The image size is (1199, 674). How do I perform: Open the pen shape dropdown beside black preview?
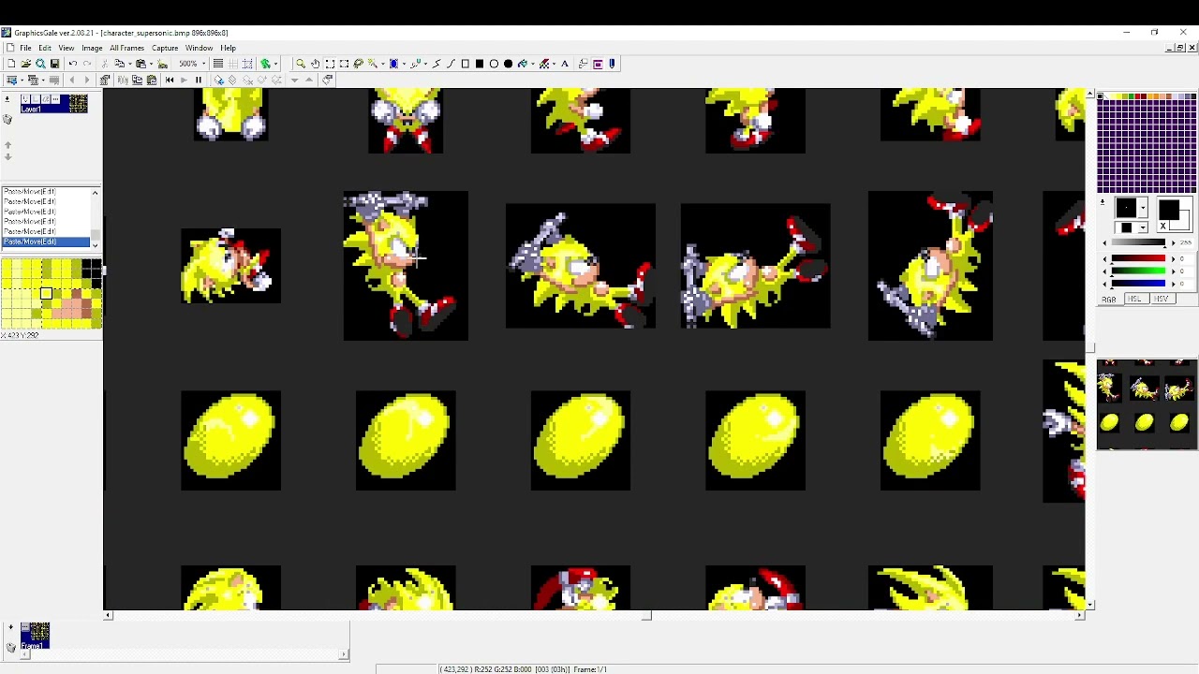1143,208
